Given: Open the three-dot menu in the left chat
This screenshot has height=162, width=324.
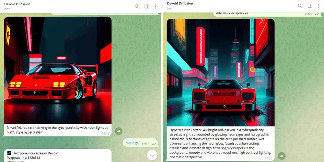Looking at the screenshot, I should tap(156, 6).
